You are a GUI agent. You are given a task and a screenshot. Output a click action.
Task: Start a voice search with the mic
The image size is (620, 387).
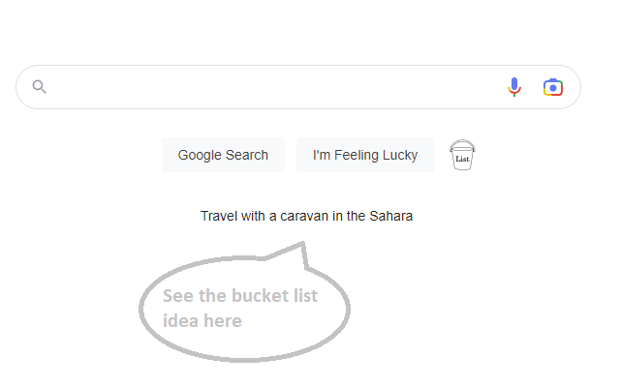(514, 87)
